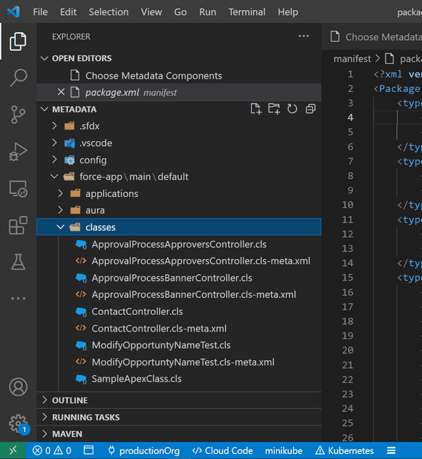Image resolution: width=422 pixels, height=459 pixels.
Task: Click New File icon in Metadata header
Action: point(256,109)
